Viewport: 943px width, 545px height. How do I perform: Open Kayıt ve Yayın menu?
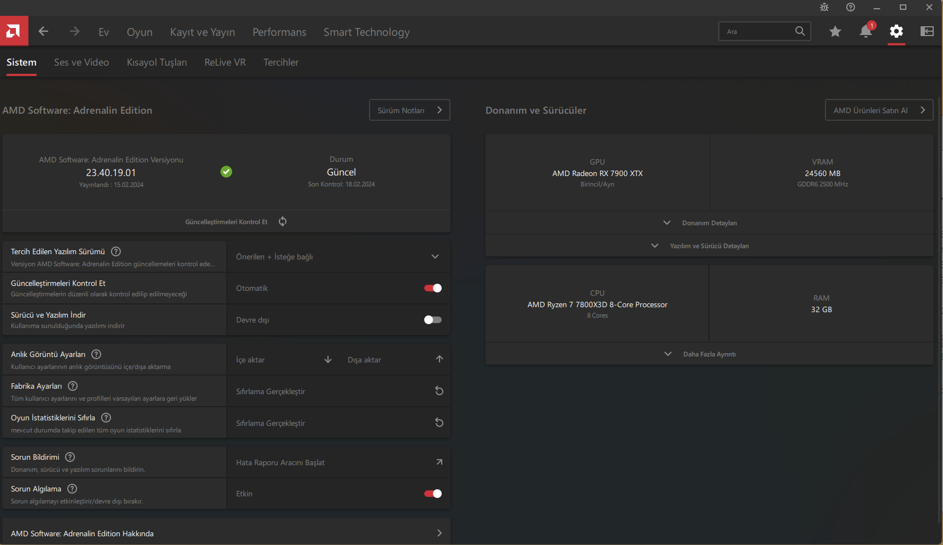[202, 32]
